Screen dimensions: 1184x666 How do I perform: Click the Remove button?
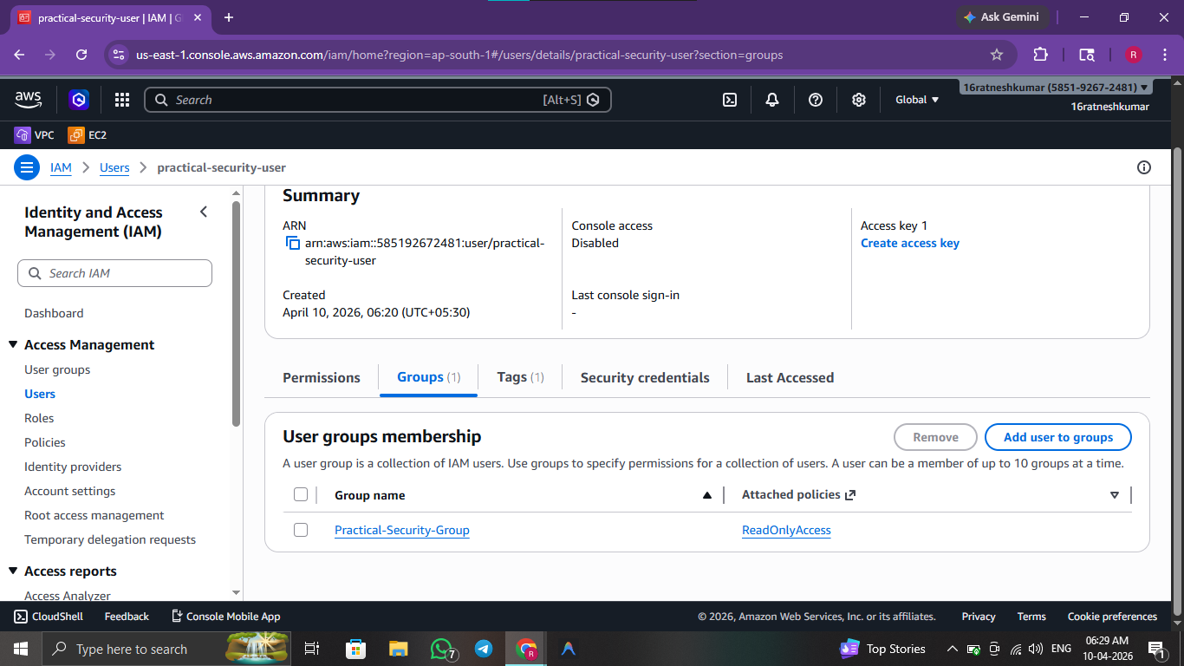coord(935,437)
